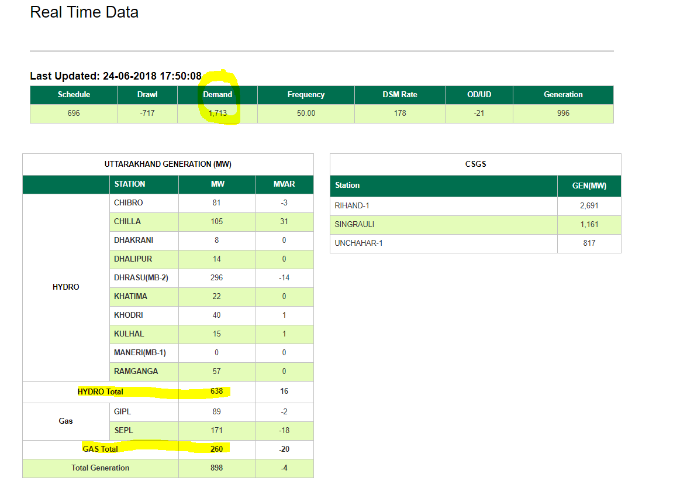
Task: Click DHRASU's MW value 296
Action: 216,278
